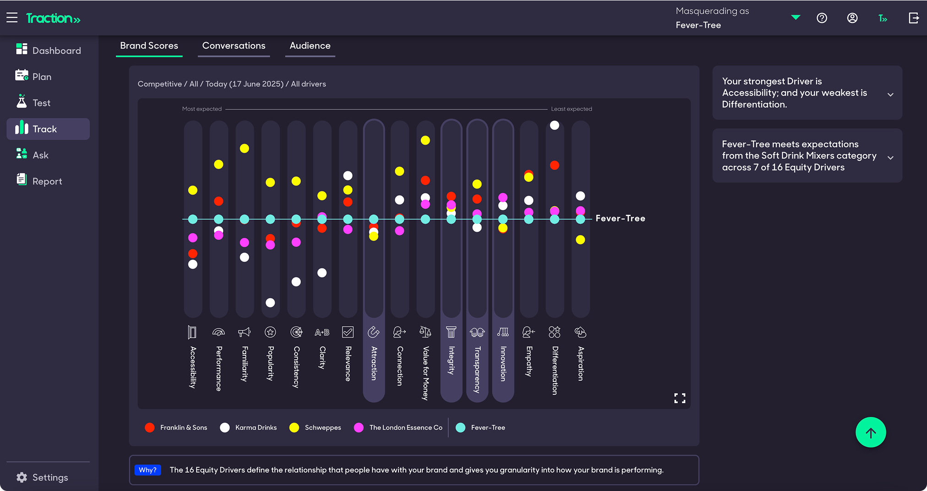Viewport: 927px width, 491px height.
Task: Select the Innovation column label
Action: tap(503, 364)
